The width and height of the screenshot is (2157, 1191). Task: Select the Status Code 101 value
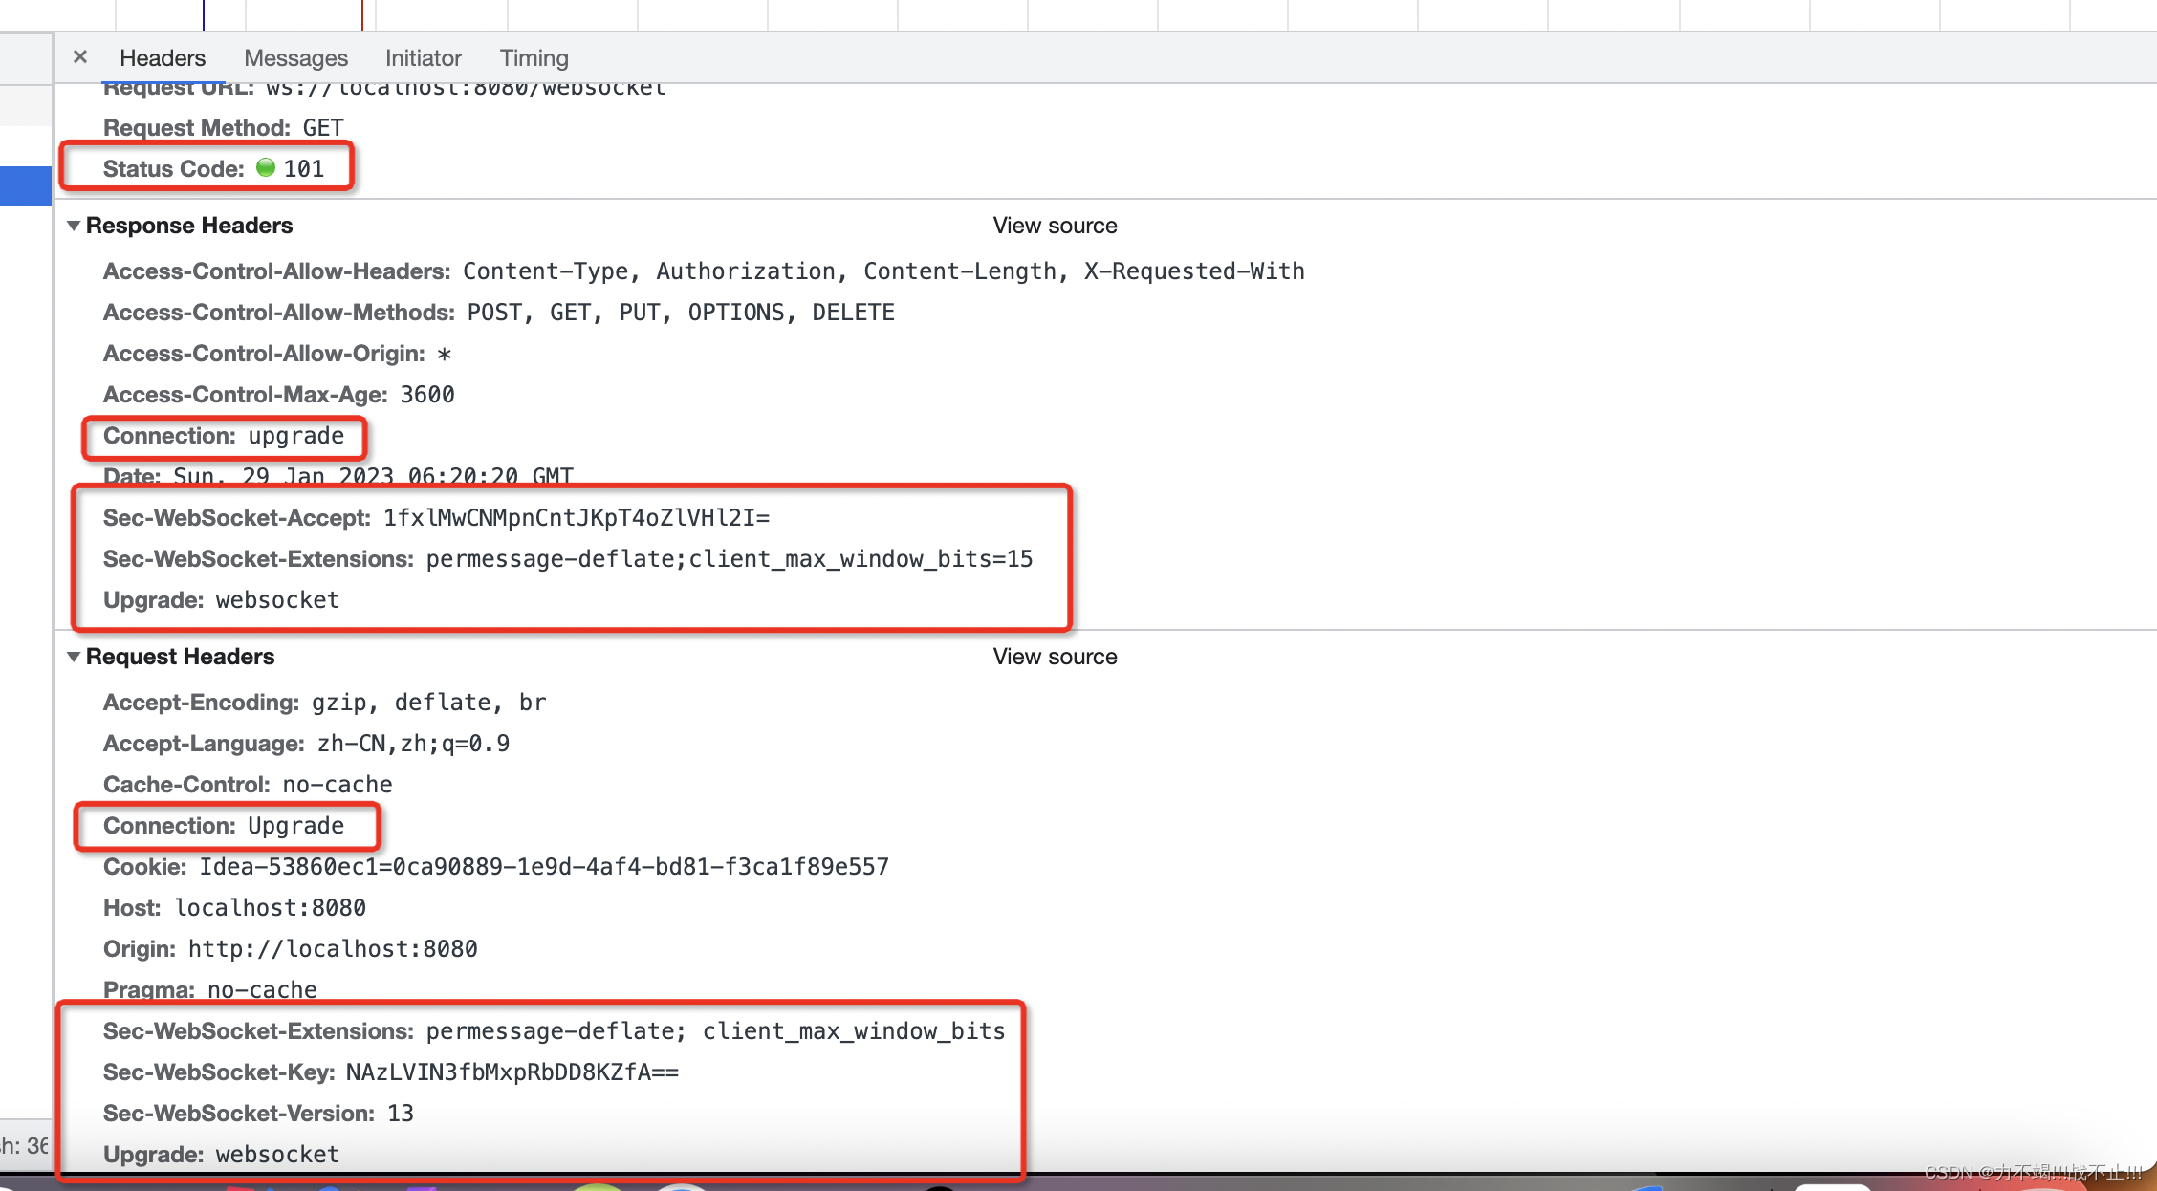point(304,169)
